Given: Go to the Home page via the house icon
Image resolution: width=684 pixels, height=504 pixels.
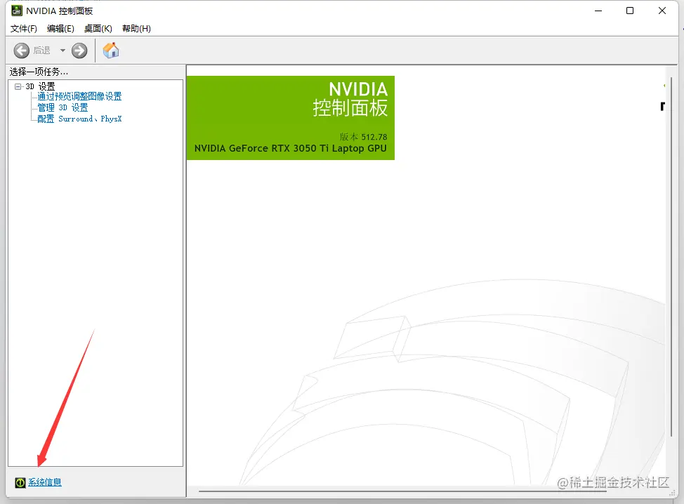Looking at the screenshot, I should tap(111, 50).
